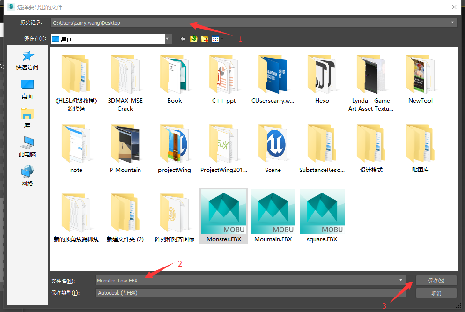Screen dimensions: 465x312
Task: Expand the history path dropdown
Action: [x=452, y=22]
